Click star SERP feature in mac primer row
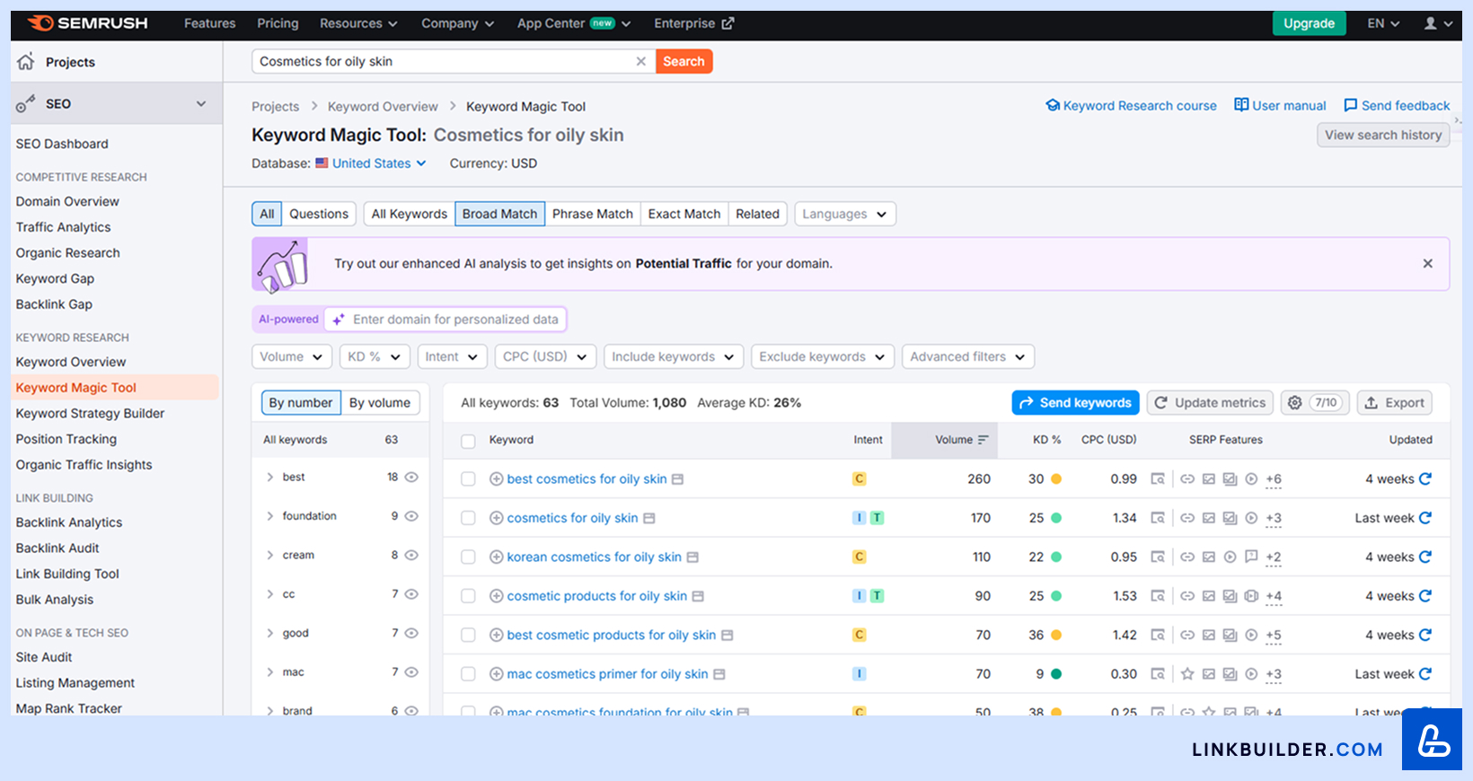Image resolution: width=1473 pixels, height=781 pixels. point(1187,674)
